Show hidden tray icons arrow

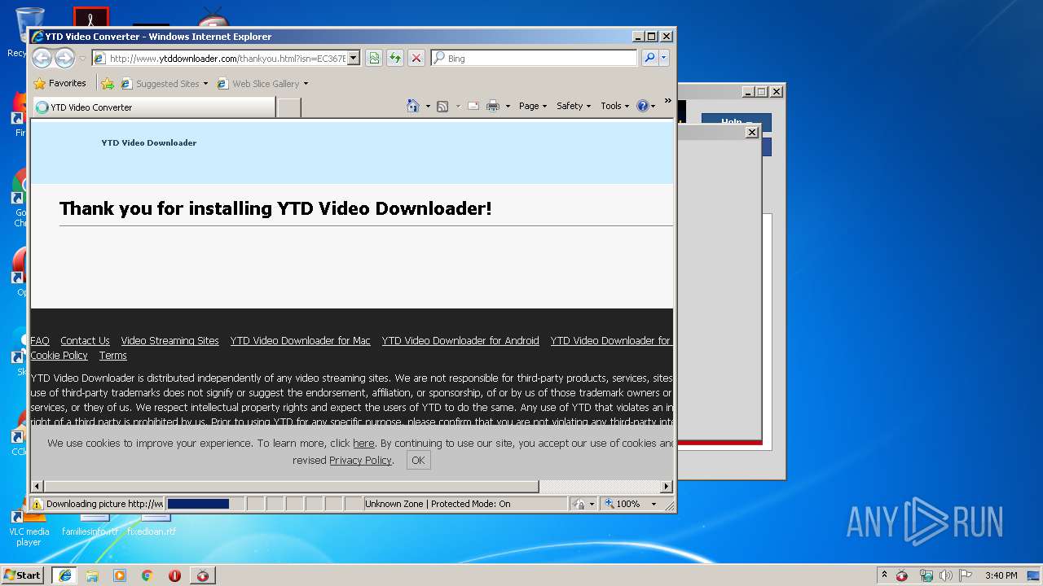884,575
